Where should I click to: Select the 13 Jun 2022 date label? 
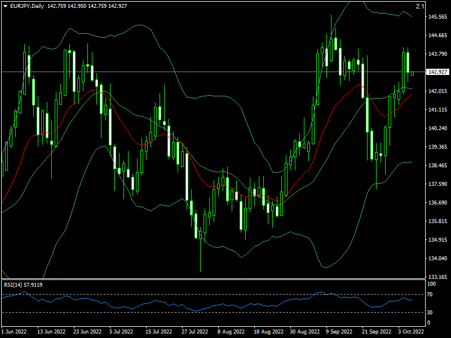(x=51, y=331)
